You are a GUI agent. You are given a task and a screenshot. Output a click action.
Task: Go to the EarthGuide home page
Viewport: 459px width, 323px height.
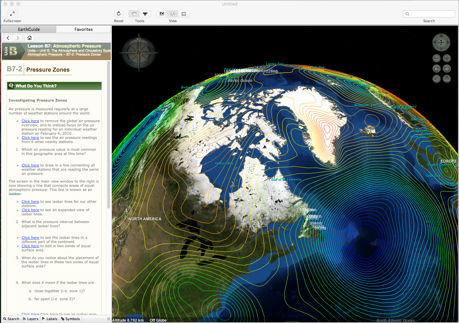pos(29,38)
